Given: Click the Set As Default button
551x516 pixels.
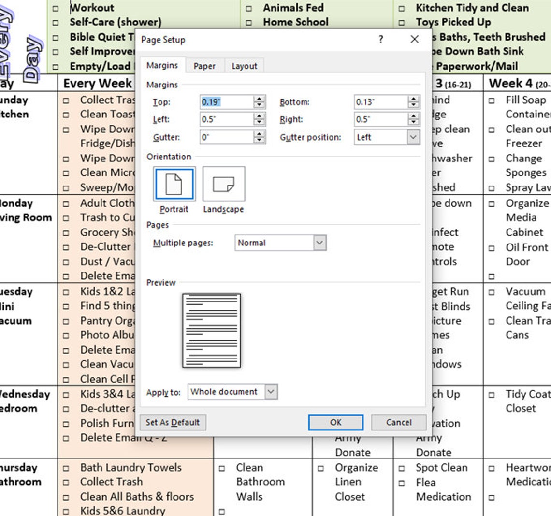Looking at the screenshot, I should click(x=172, y=422).
